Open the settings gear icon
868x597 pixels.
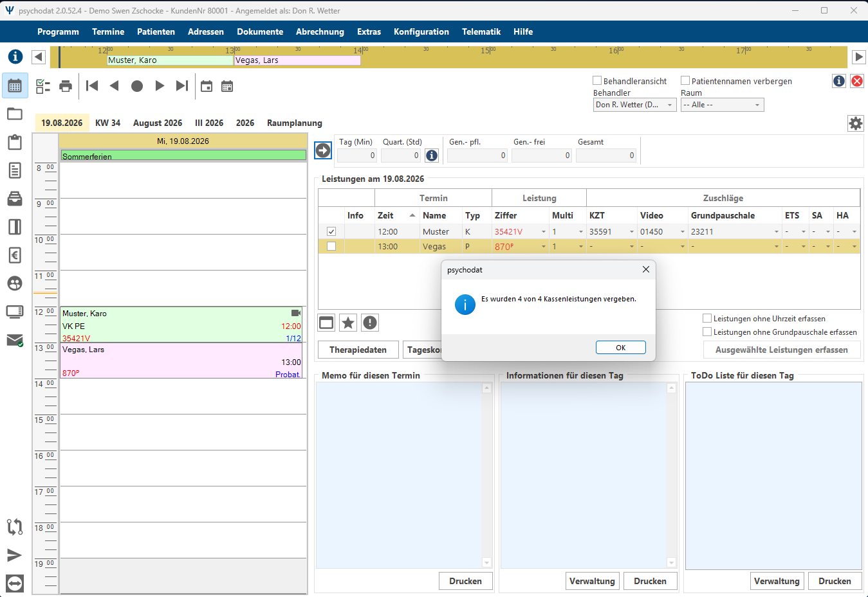[856, 123]
